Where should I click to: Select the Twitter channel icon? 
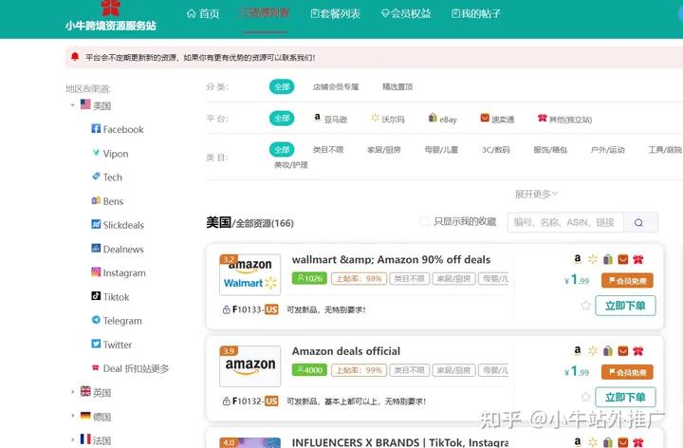pos(96,344)
